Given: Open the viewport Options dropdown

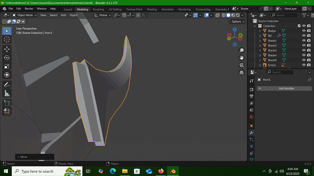Looking at the screenshot, I should pyautogui.click(x=238, y=21).
